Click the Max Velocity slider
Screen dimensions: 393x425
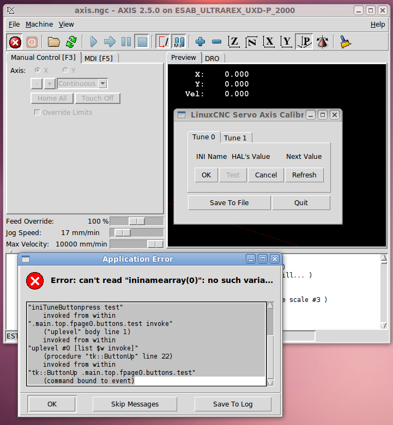point(137,244)
